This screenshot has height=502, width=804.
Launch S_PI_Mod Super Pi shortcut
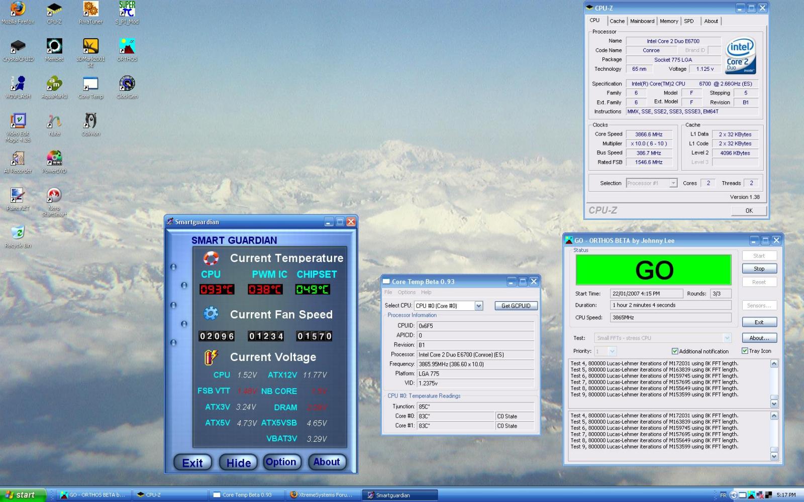click(x=127, y=13)
